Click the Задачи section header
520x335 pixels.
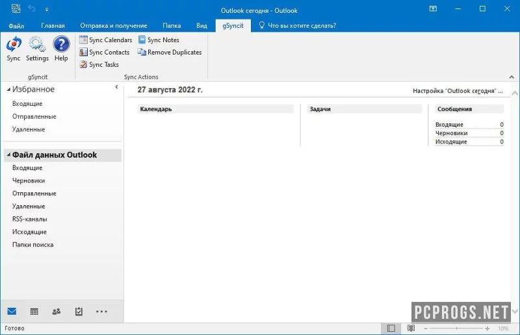(x=364, y=109)
